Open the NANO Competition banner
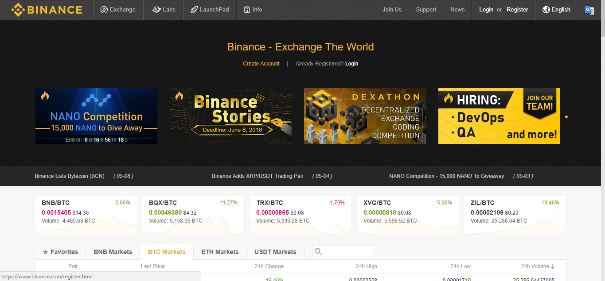 [x=96, y=116]
